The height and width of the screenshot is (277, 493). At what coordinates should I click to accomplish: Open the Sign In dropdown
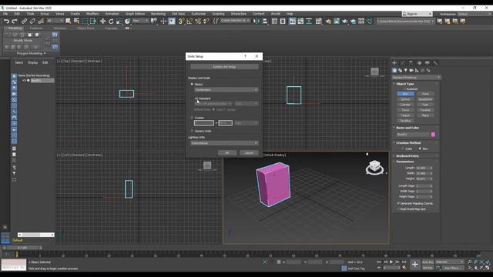(x=417, y=14)
